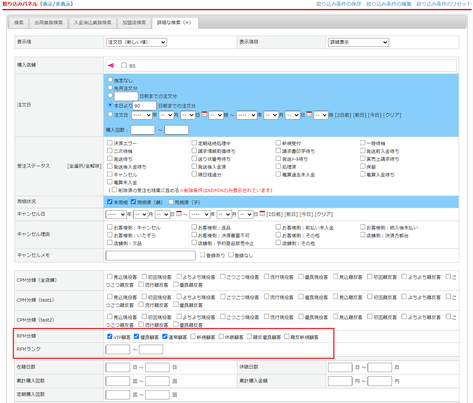Screen dimensions: 473x403
Task: Open the 表示項目 詳細表示 dropdown
Action: point(358,42)
